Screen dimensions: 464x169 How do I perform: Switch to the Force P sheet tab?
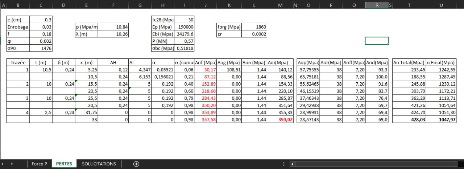[x=39, y=164]
